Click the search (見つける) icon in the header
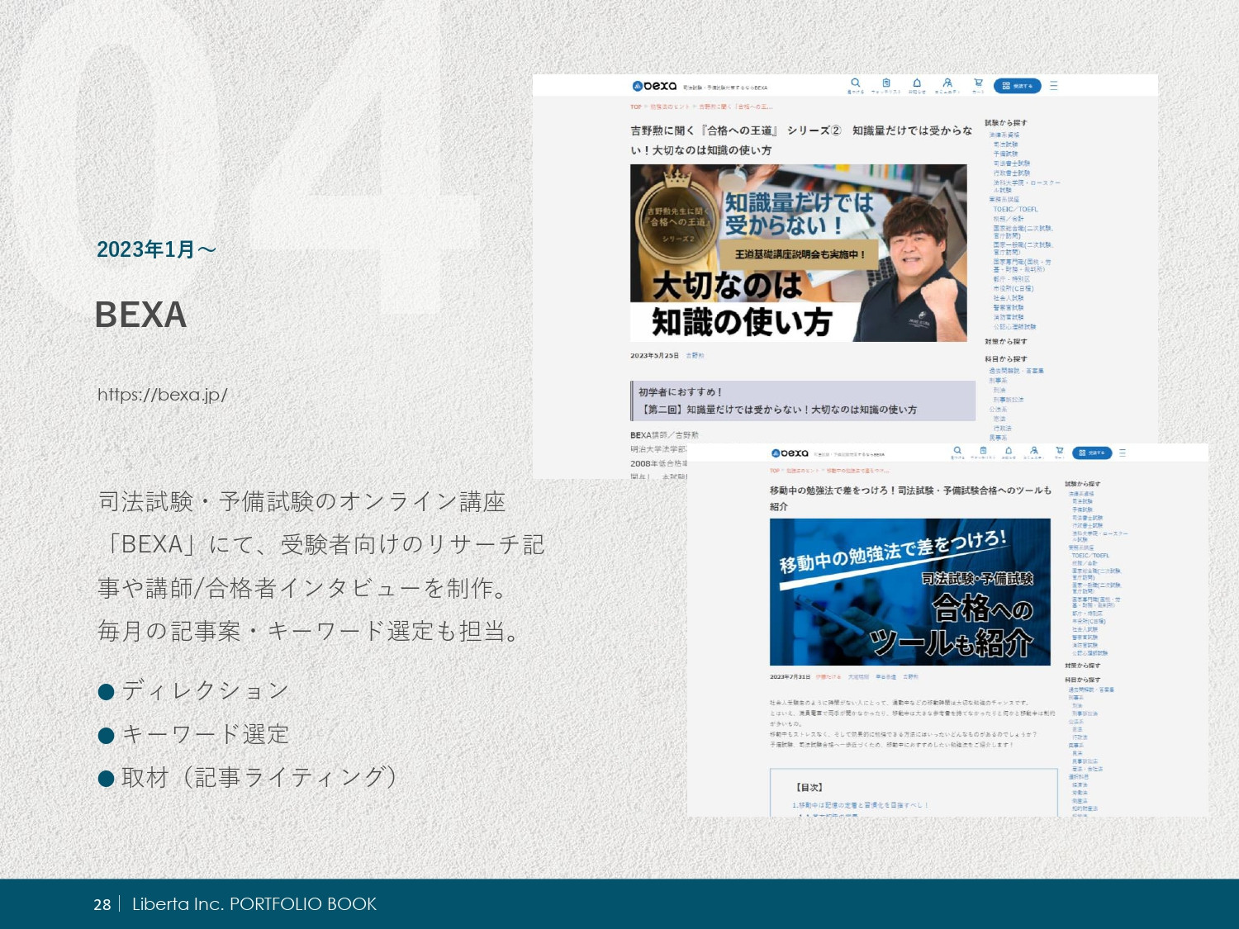 854,82
